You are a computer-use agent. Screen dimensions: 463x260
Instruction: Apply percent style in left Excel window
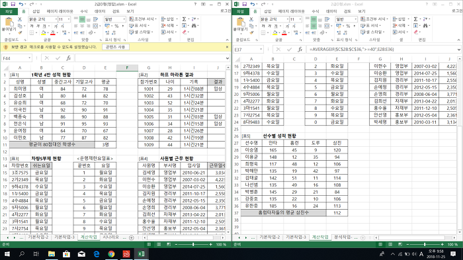tap(116, 26)
